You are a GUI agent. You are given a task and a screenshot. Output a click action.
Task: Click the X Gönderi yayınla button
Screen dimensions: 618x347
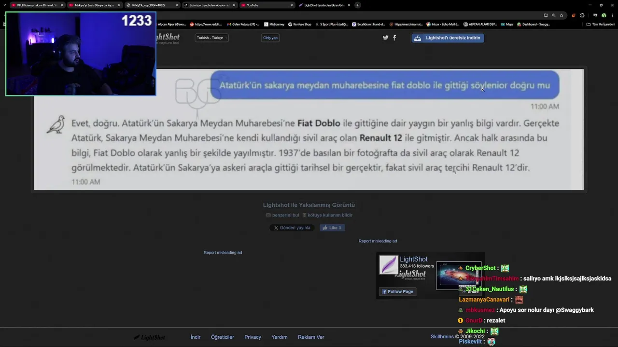tap(292, 228)
